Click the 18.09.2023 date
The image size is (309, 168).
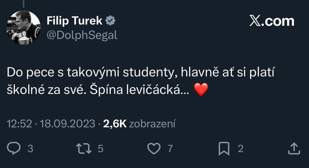(x=67, y=124)
